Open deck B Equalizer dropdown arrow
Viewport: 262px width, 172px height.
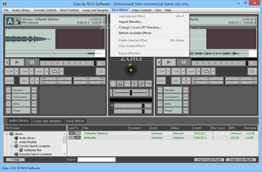click(160, 90)
